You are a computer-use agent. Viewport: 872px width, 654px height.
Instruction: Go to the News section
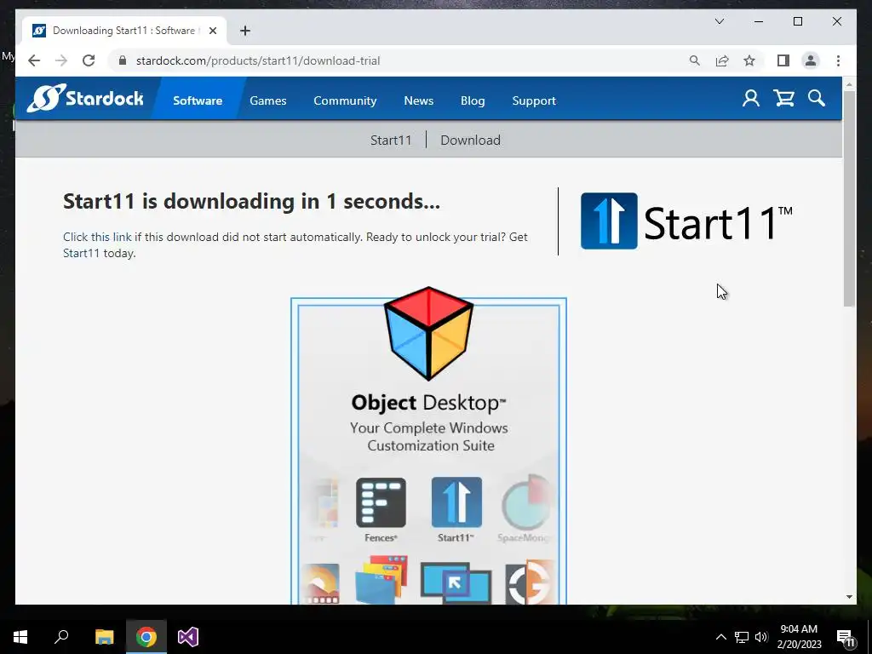(x=419, y=100)
